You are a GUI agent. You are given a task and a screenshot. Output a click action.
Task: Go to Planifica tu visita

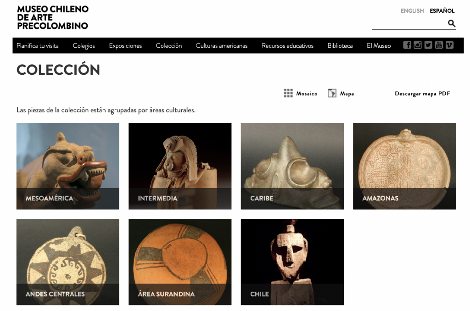pyautogui.click(x=38, y=45)
